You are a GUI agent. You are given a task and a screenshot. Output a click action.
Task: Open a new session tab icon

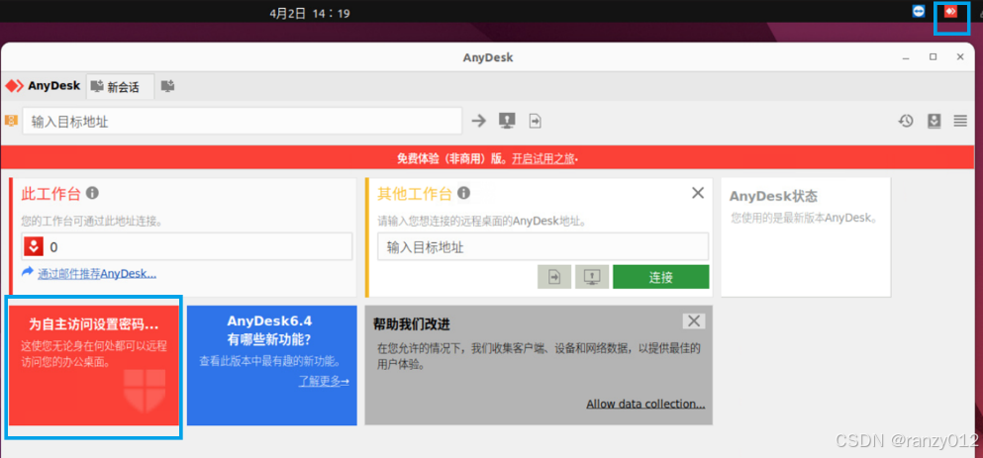167,86
